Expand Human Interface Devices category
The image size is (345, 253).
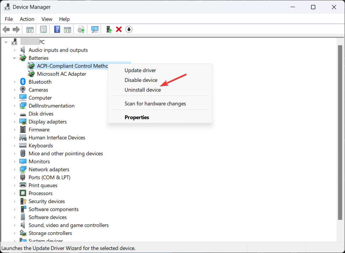[x=14, y=138]
